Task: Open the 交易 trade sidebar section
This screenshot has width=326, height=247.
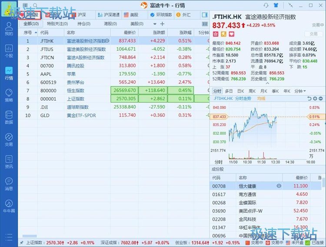Action: click(x=9, y=140)
